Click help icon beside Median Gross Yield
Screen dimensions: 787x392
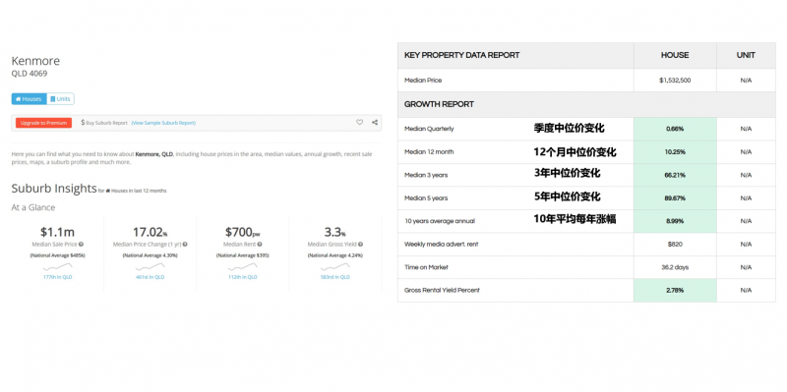[360, 245]
